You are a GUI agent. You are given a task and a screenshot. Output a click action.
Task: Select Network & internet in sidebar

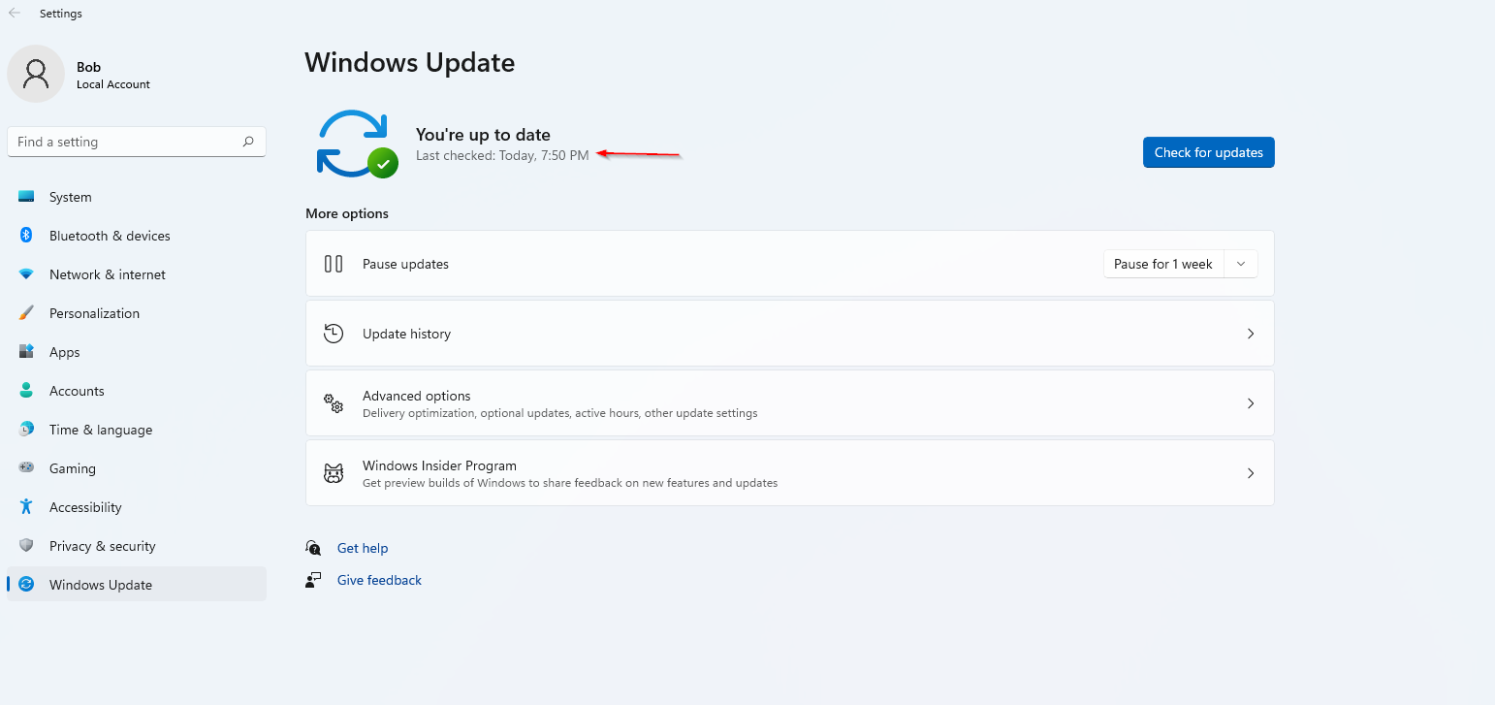click(107, 274)
